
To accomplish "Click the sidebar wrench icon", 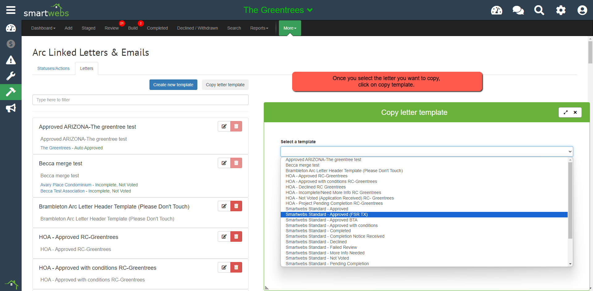I will [11, 76].
